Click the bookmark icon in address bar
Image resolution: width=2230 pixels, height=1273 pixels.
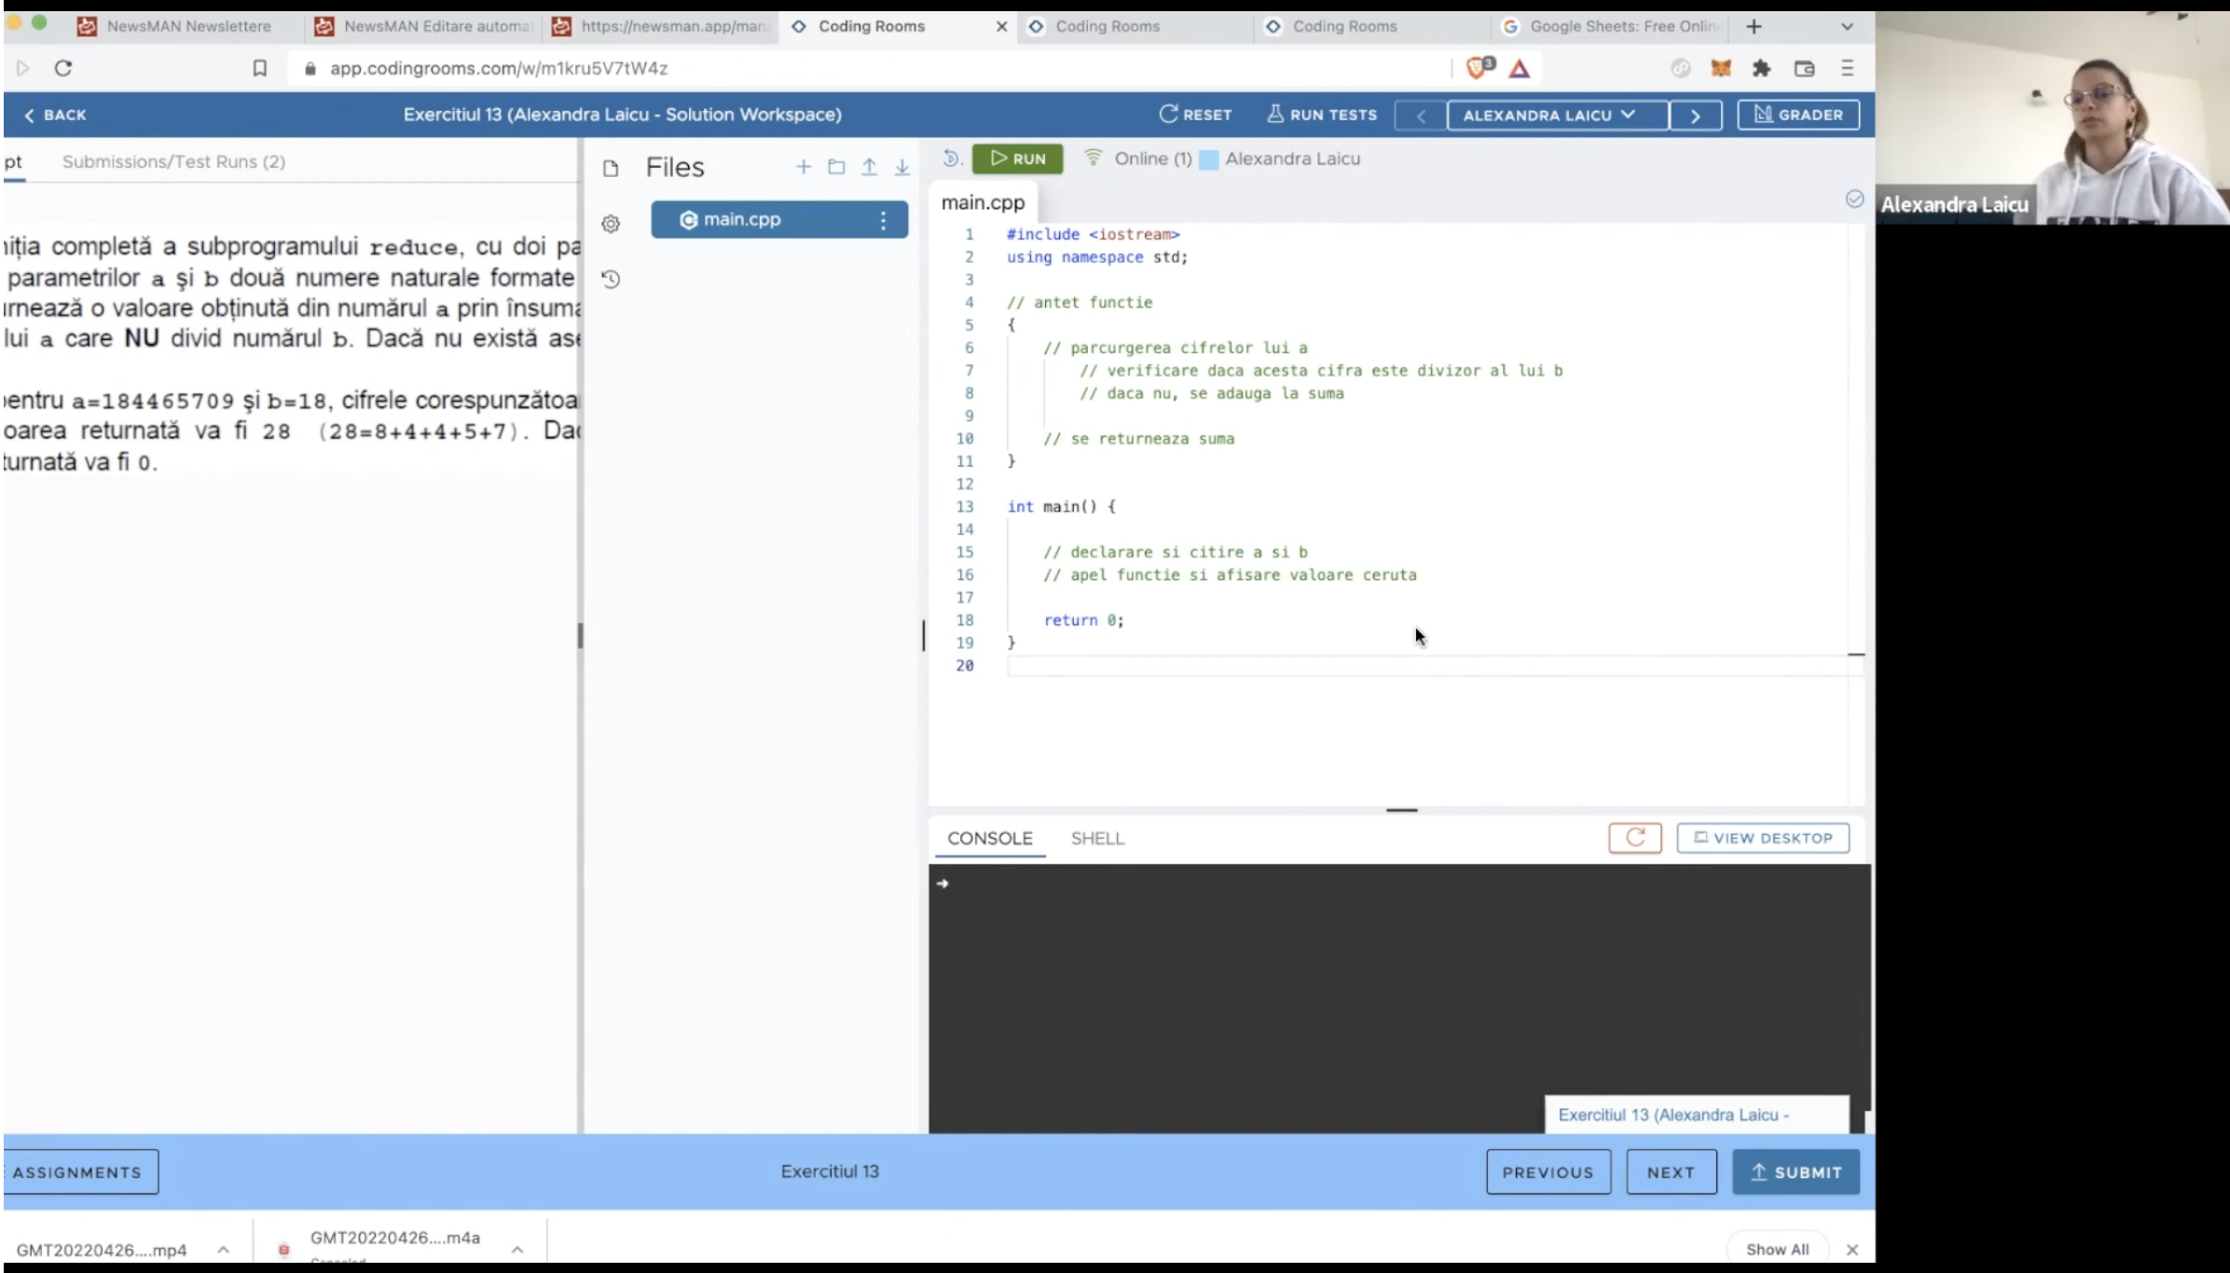259,68
